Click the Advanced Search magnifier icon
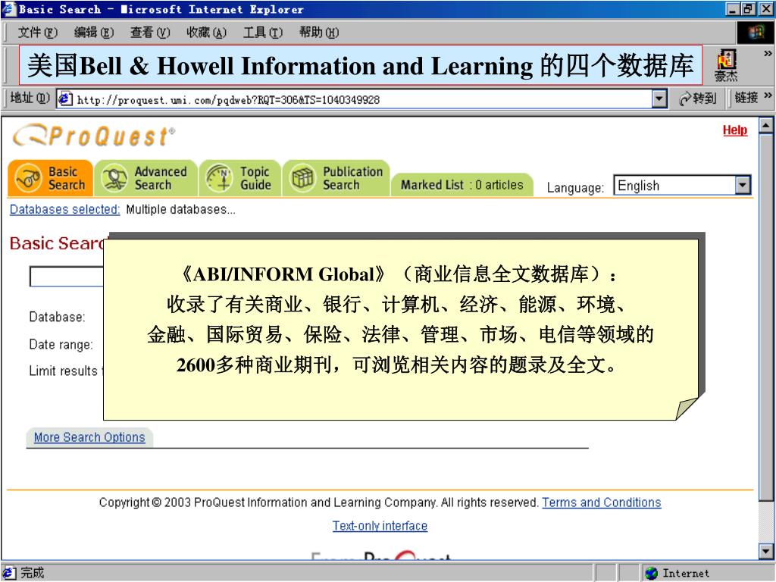 [114, 178]
